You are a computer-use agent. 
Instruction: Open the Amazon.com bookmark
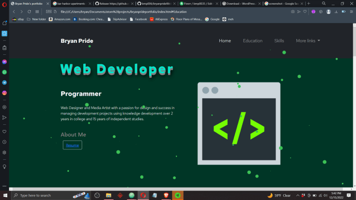pyautogui.click(x=60, y=19)
